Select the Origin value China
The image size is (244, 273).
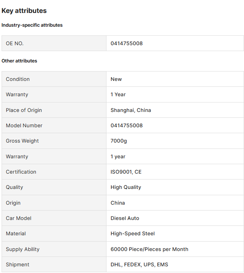point(118,203)
